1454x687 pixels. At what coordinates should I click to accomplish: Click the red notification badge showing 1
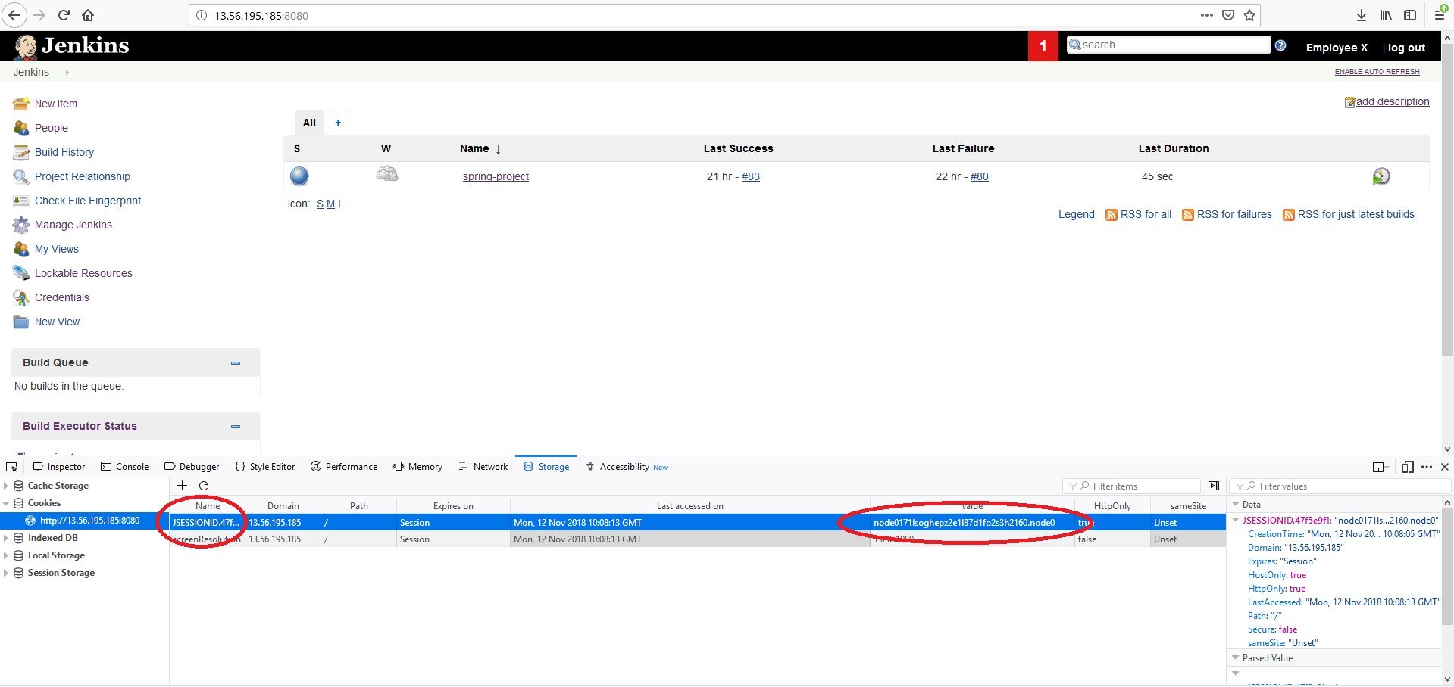pos(1043,46)
